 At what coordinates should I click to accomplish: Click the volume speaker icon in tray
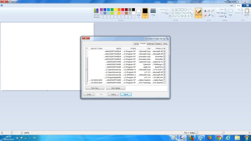click(18, 138)
